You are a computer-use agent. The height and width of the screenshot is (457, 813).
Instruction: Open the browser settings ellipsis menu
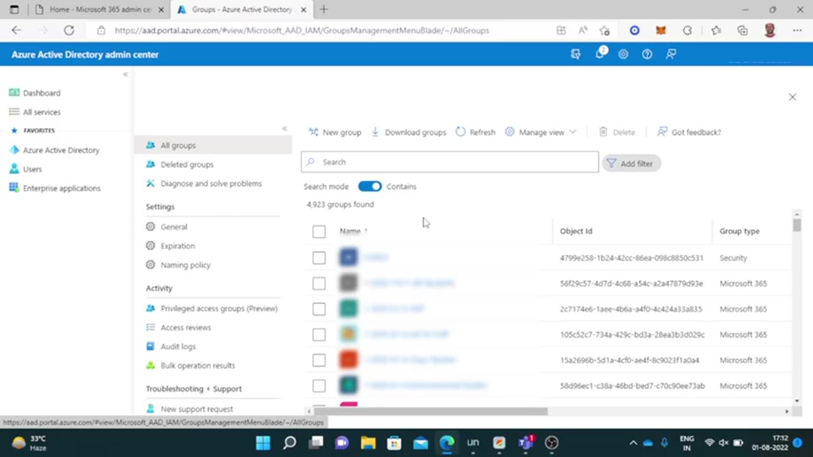click(x=797, y=30)
